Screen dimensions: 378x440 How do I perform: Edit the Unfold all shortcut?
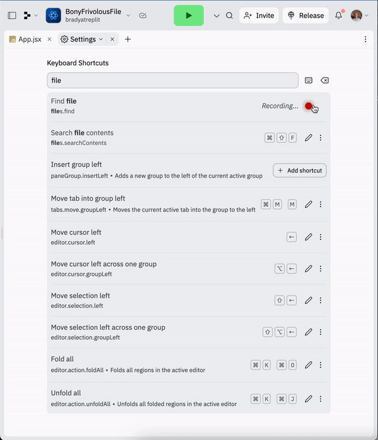[309, 399]
